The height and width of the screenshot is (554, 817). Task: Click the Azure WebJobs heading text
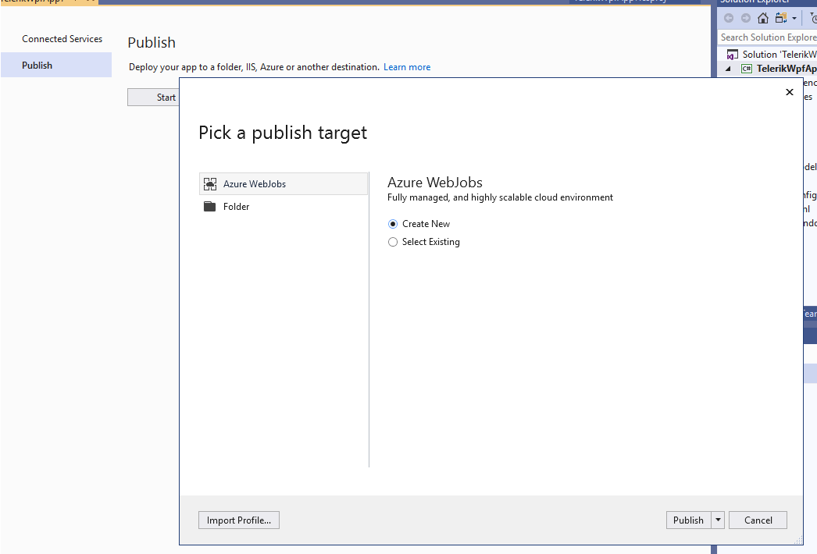click(435, 183)
